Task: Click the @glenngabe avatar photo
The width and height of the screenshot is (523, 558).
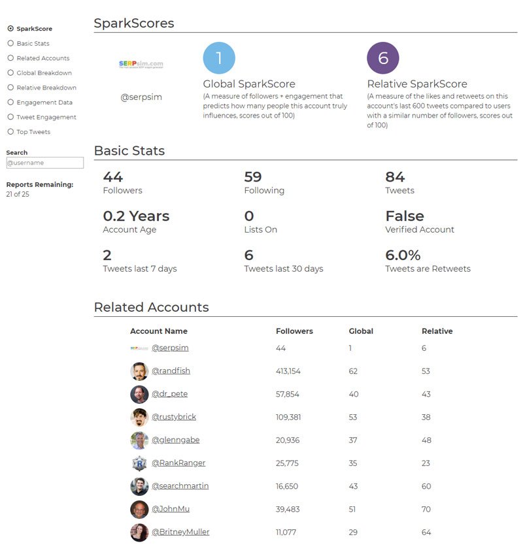Action: pyautogui.click(x=139, y=440)
